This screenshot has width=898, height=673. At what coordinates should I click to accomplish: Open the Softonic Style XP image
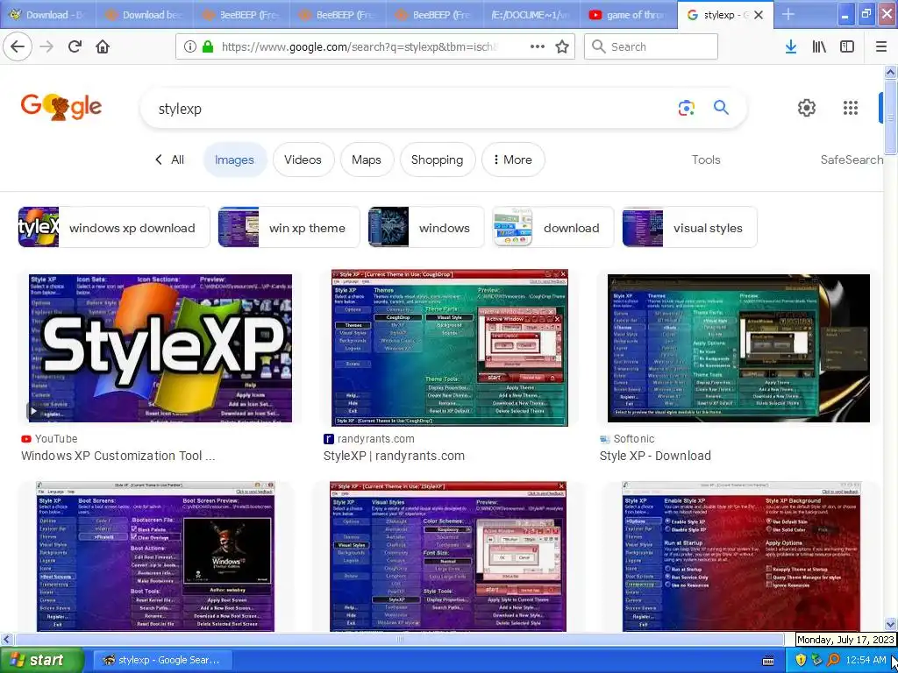(738, 348)
